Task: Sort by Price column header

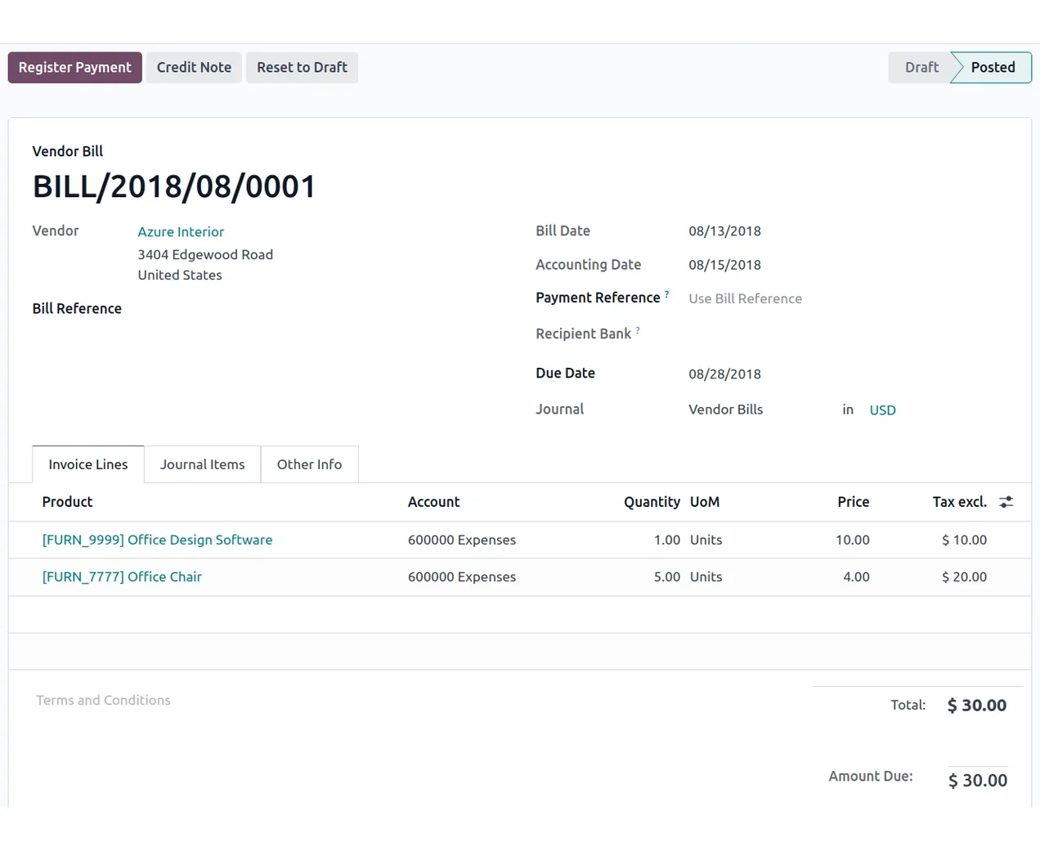Action: pos(853,502)
